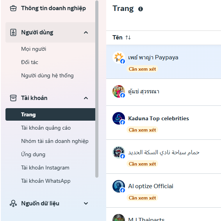Collapse the Người dùng section chevron

pos(86,32)
